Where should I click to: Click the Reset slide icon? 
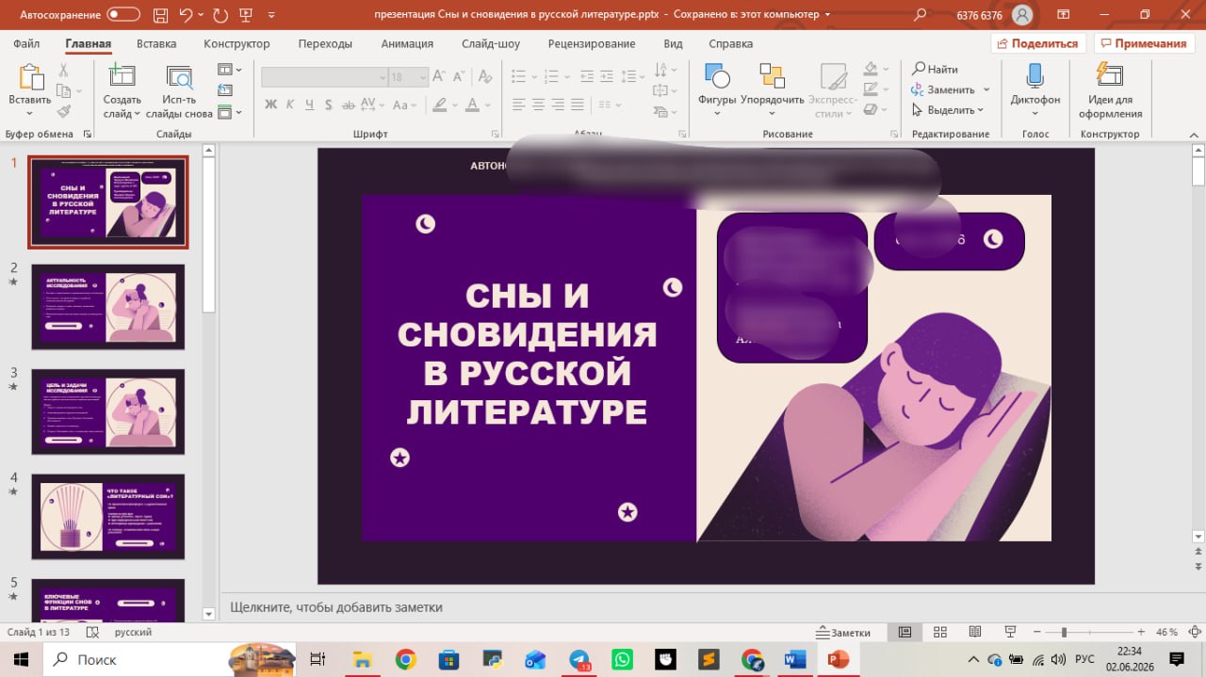[224, 90]
